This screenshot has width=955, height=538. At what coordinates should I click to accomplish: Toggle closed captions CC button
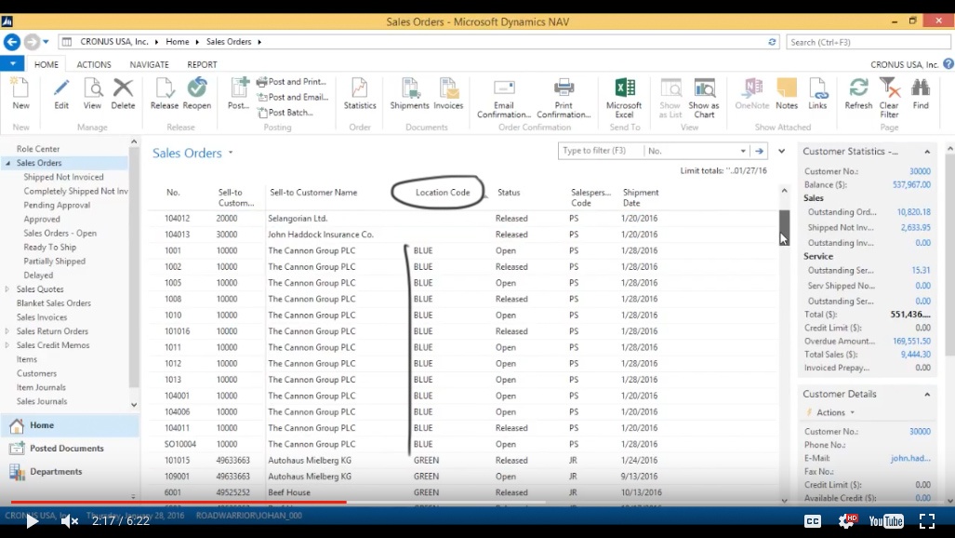813,521
